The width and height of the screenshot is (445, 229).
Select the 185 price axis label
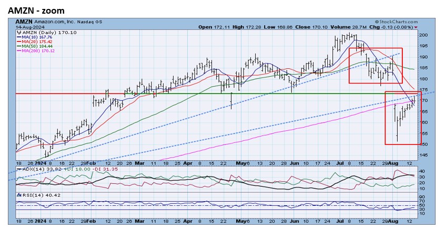pyautogui.click(x=423, y=68)
